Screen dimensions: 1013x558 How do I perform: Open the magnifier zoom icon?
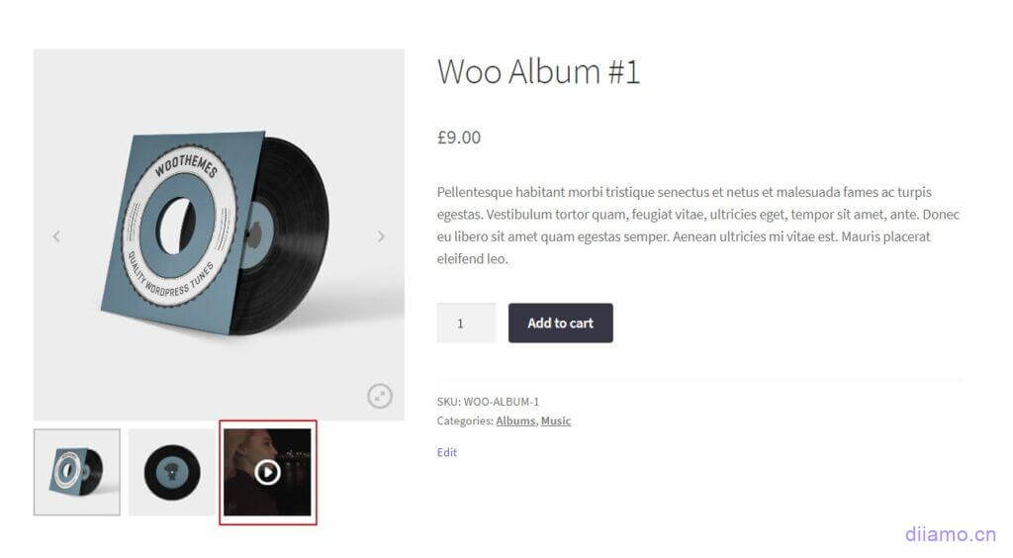click(380, 397)
